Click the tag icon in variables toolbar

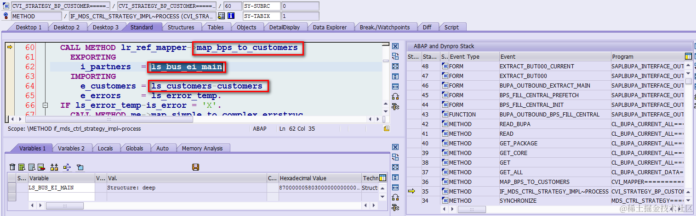(80, 167)
